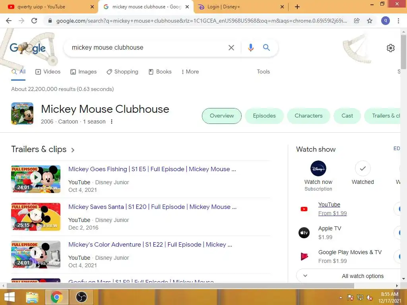This screenshot has height=305, width=407.
Task: Select the Books search tab
Action: [x=160, y=72]
